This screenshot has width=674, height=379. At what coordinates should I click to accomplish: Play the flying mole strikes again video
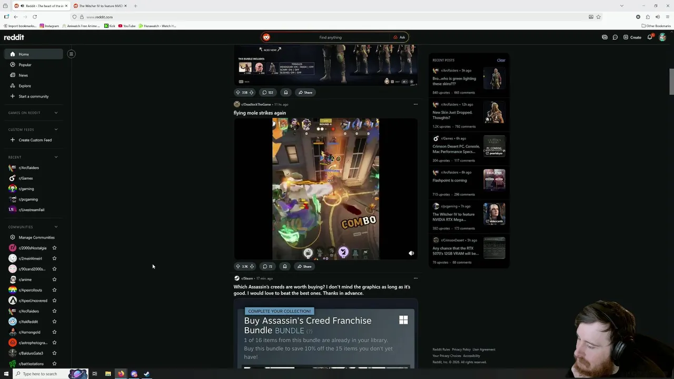tap(325, 189)
